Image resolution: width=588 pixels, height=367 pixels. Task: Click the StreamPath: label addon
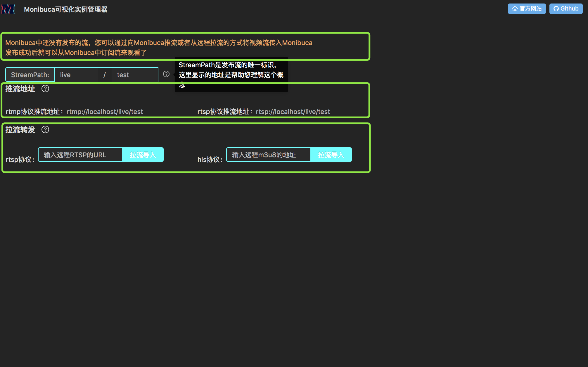[x=30, y=75]
